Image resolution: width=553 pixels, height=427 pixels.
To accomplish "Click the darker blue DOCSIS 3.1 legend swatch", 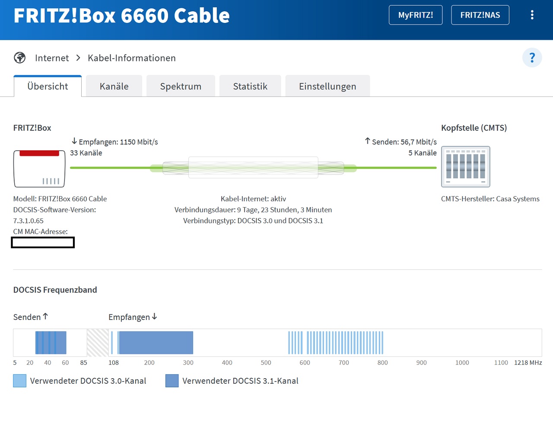I will pos(172,381).
